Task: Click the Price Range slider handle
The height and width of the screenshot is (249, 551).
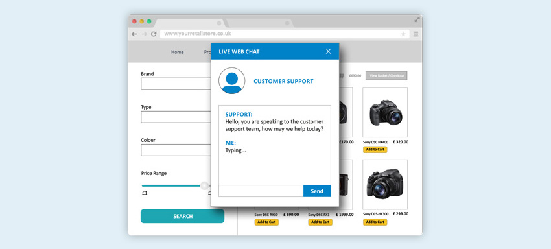Action: (204, 185)
